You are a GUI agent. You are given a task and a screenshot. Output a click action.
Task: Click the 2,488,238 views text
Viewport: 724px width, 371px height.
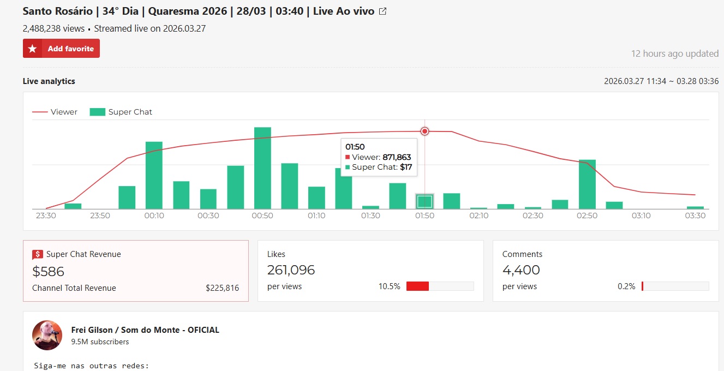tap(53, 28)
